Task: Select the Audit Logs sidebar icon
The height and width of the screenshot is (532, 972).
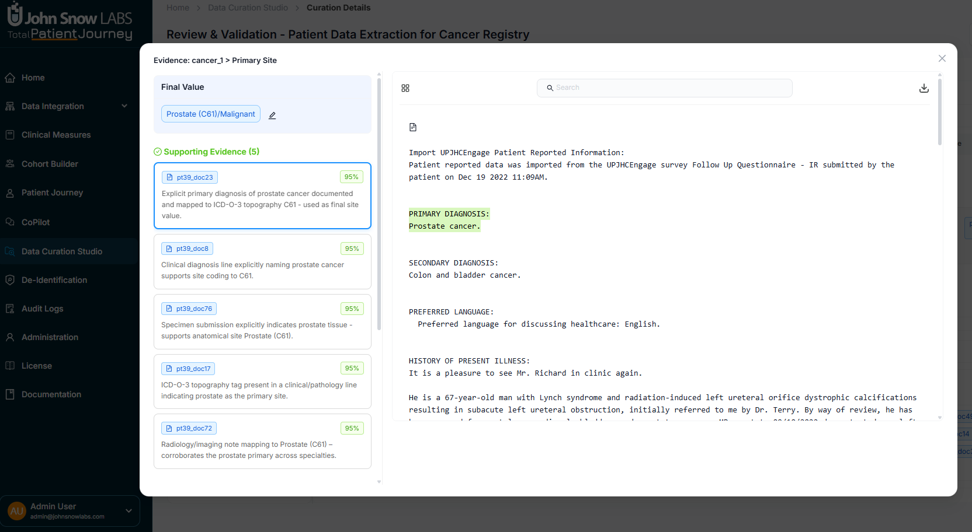Action: pos(10,308)
